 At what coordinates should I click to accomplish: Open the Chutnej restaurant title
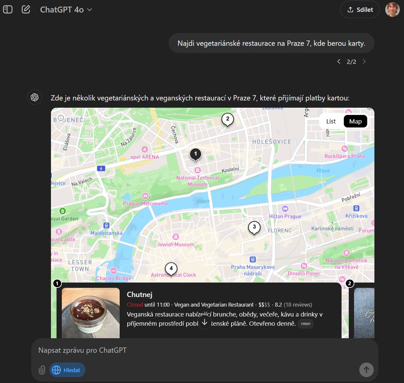coord(139,295)
